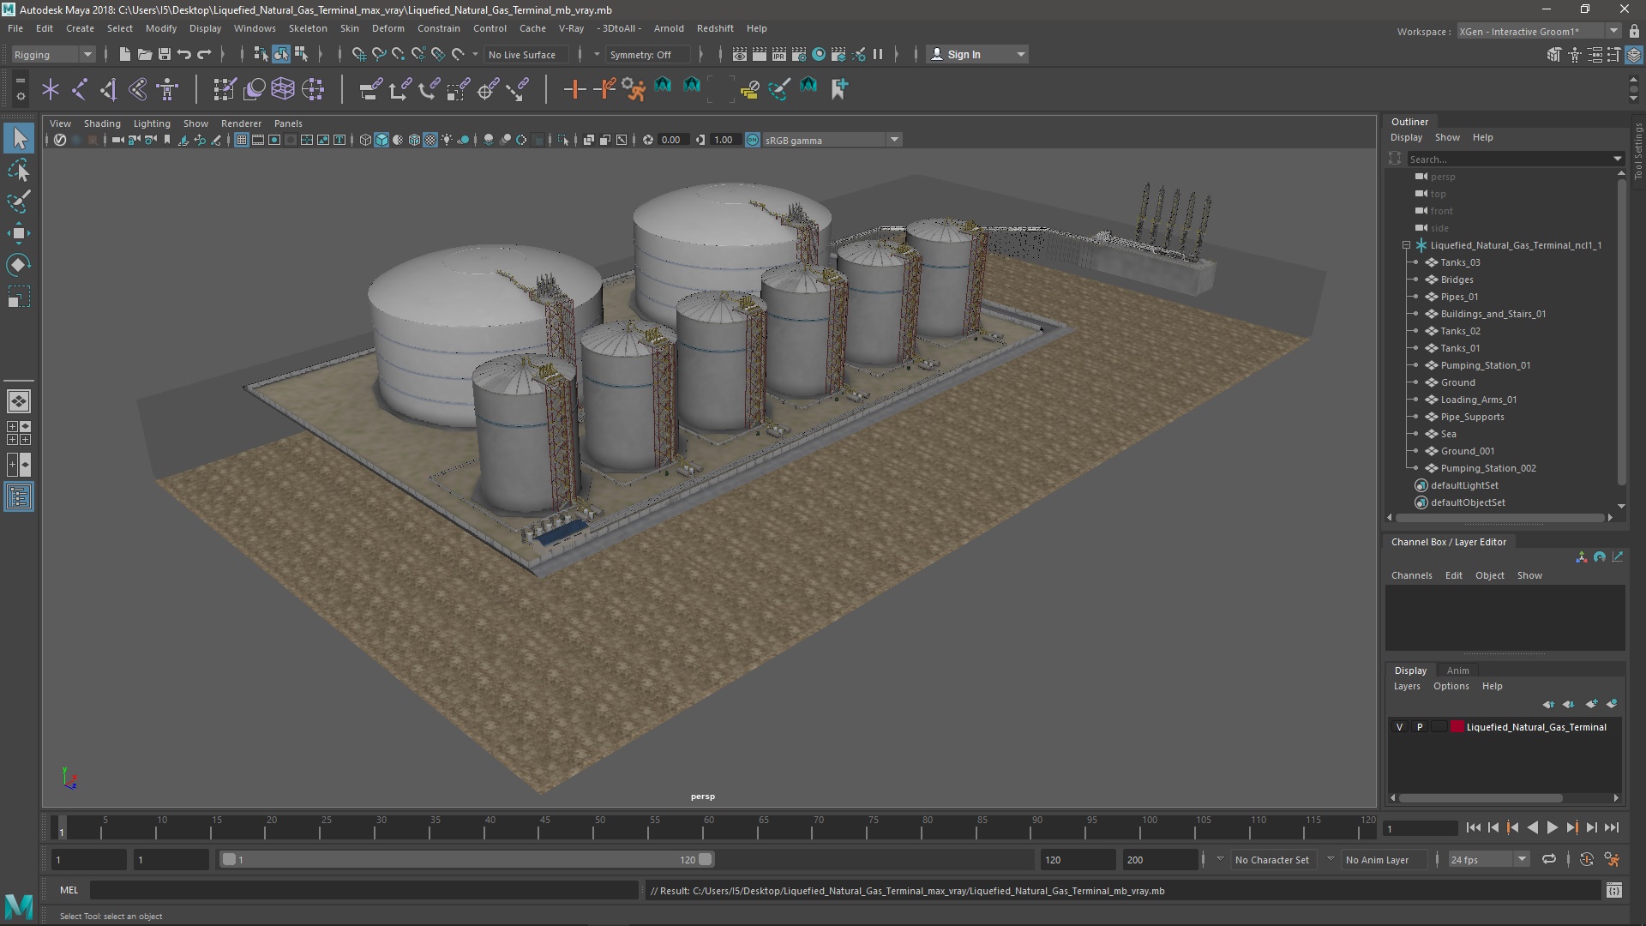Toggle auto keyframe button

[1587, 859]
